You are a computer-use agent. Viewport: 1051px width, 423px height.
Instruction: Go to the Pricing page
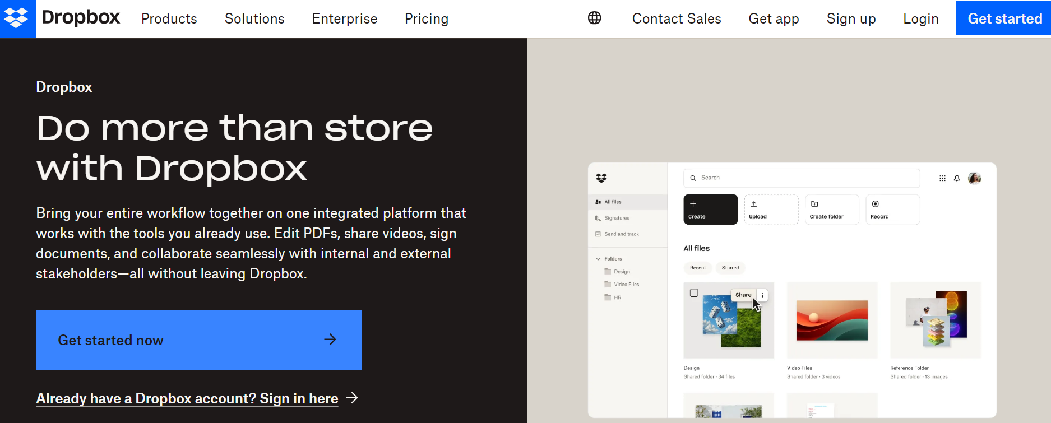(x=427, y=18)
